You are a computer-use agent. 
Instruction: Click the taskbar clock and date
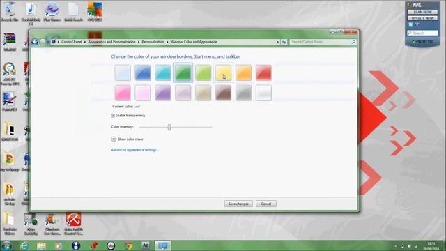coord(431,246)
